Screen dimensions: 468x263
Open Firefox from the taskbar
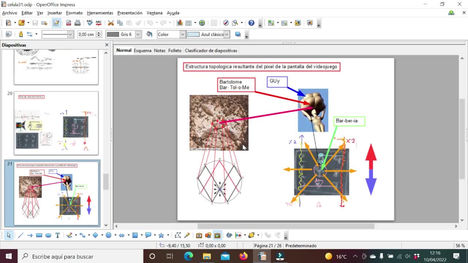(244, 256)
